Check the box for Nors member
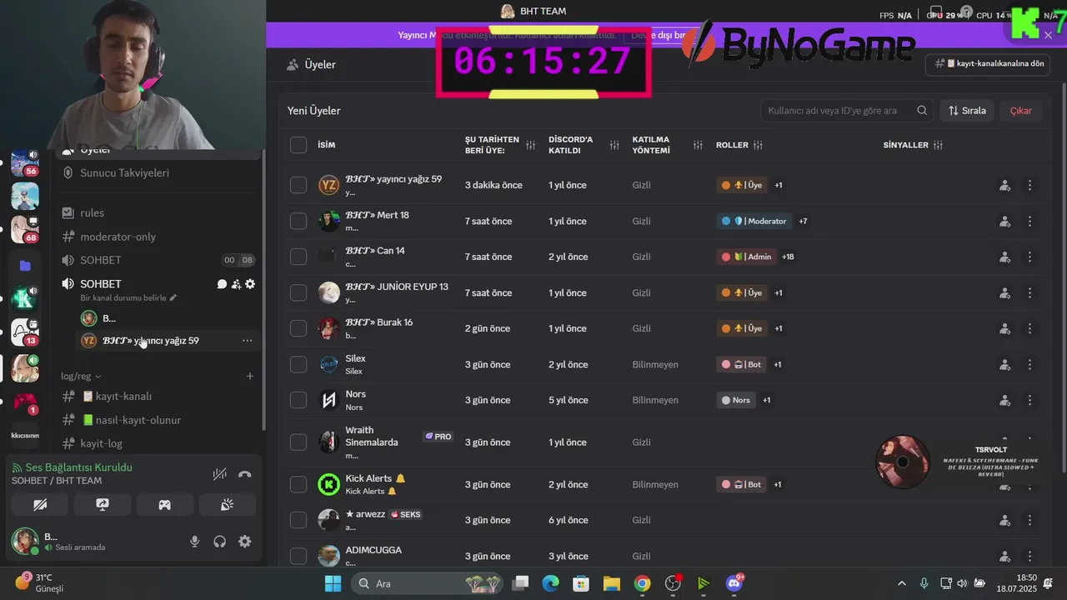The image size is (1067, 600). [x=298, y=400]
